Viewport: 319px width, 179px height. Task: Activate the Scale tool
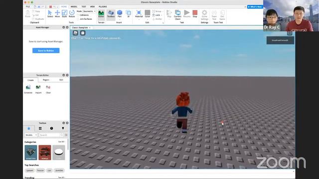(x=64, y=14)
